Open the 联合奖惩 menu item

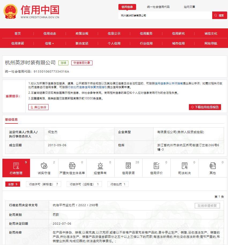click(x=82, y=43)
